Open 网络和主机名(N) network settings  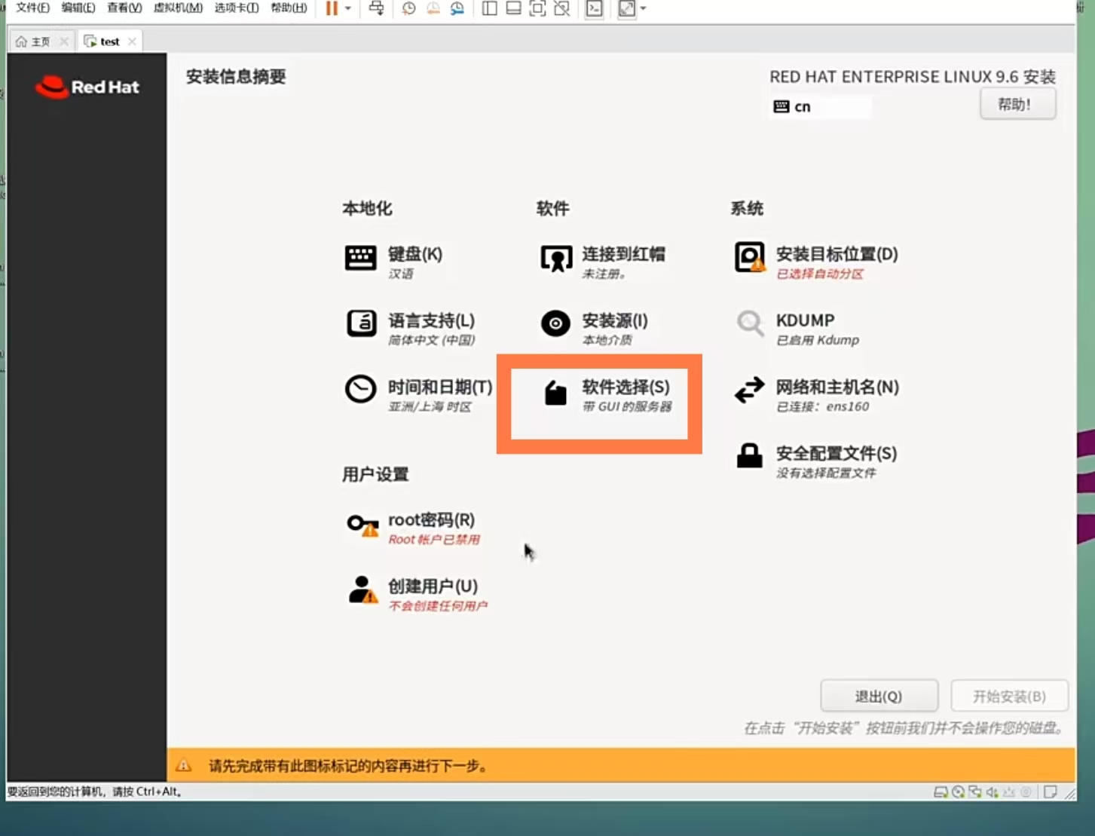click(817, 394)
